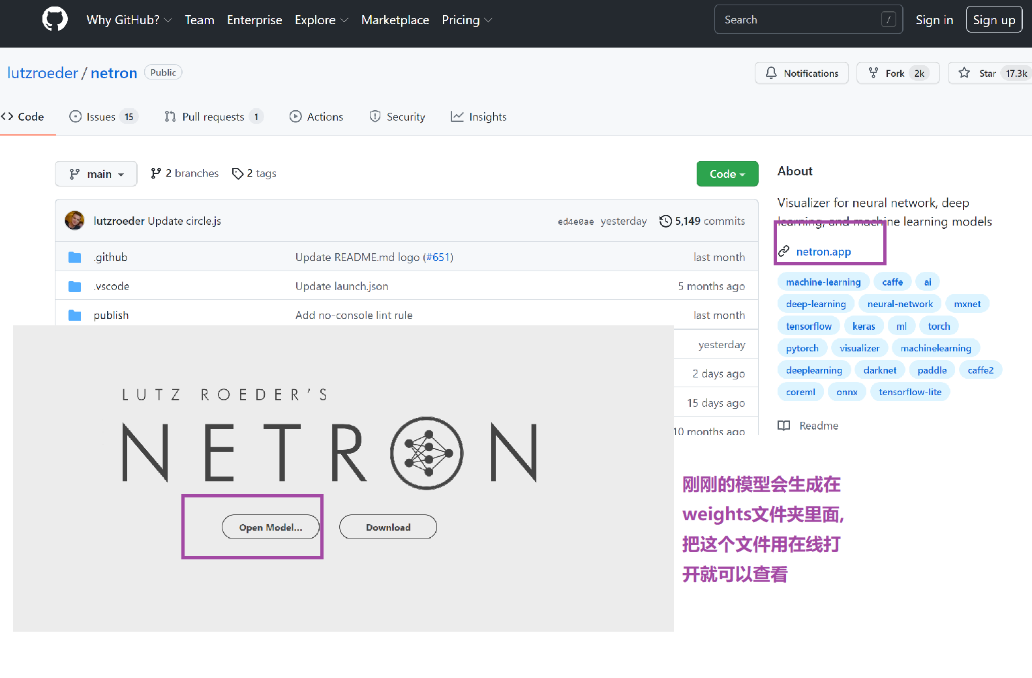This screenshot has width=1032, height=678.
Task: Click the Pull requests merge icon
Action: pyautogui.click(x=170, y=117)
